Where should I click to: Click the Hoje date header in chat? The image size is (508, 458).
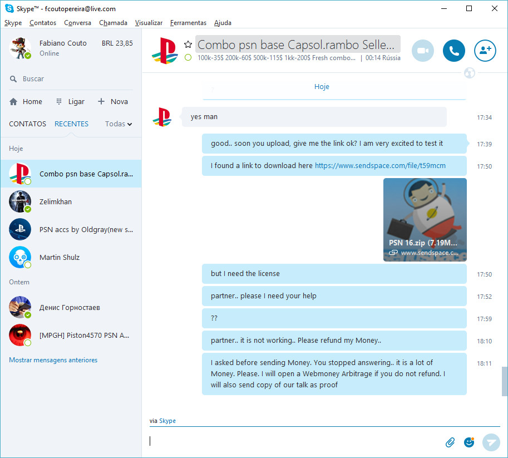[322, 87]
